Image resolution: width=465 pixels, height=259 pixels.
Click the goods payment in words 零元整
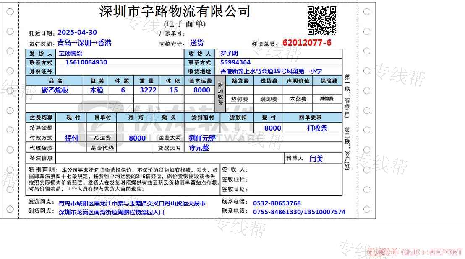[199, 148]
